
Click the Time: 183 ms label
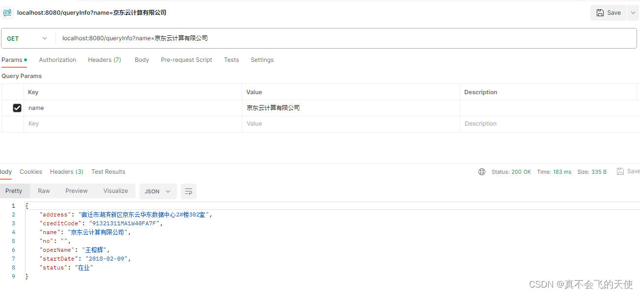(555, 172)
